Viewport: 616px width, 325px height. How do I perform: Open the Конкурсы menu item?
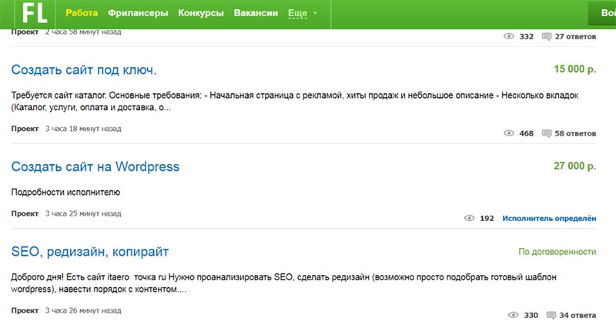click(200, 14)
